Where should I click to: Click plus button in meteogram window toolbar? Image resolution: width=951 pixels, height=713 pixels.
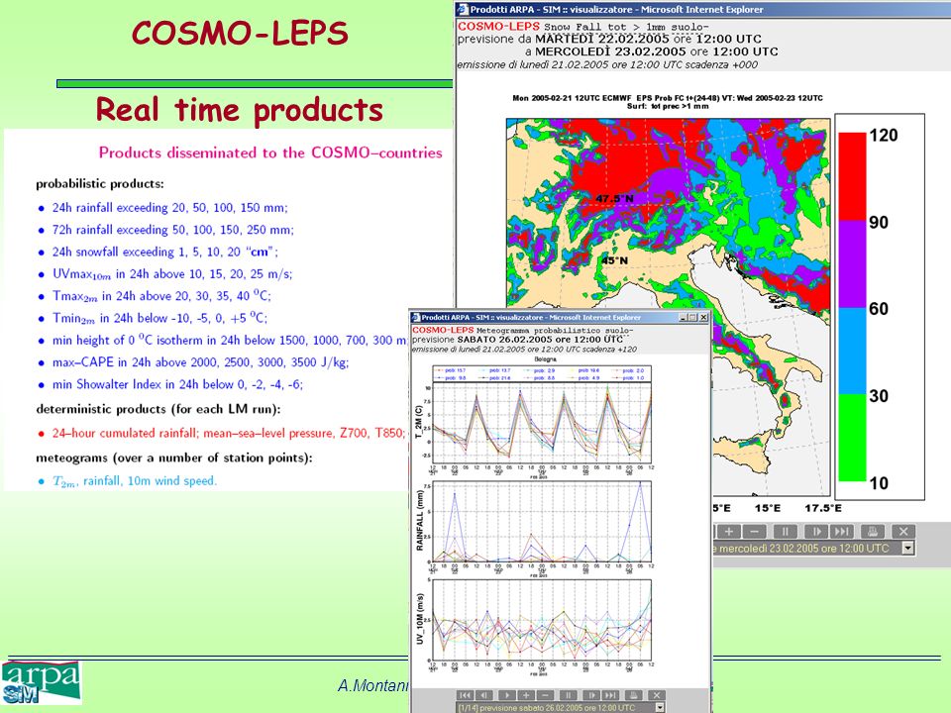(x=526, y=695)
